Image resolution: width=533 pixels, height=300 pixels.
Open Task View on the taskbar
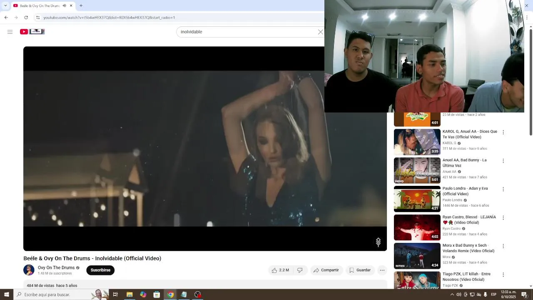point(115,295)
